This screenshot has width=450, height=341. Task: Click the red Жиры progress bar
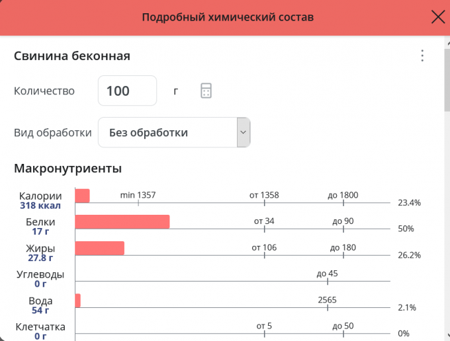99,248
